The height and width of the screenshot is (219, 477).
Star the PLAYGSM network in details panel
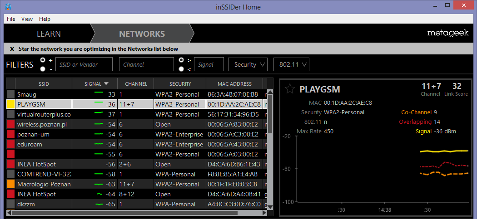(x=290, y=89)
